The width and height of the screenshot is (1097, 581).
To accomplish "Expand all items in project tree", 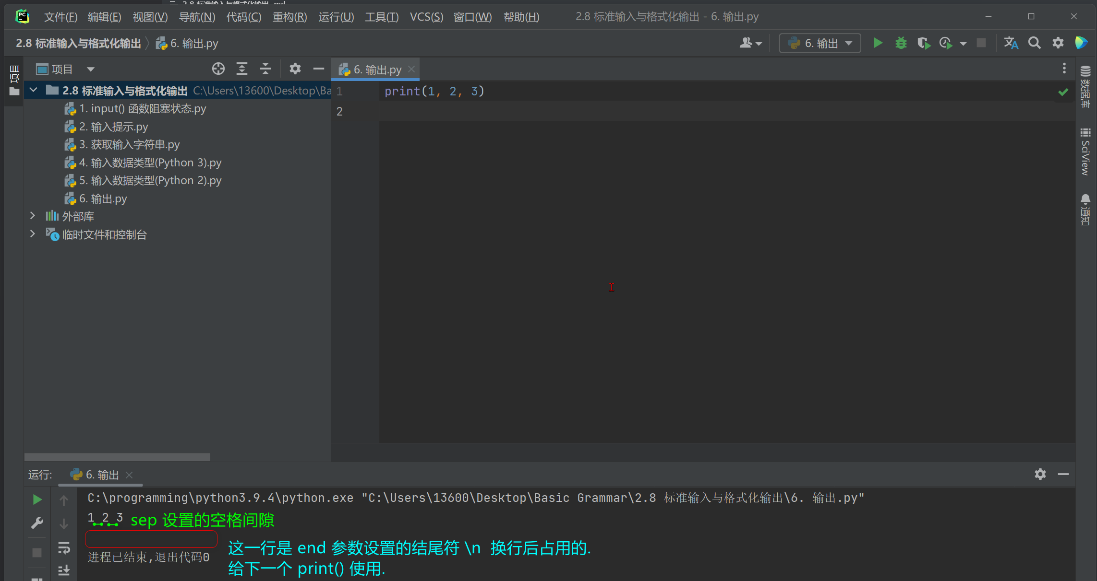I will tap(242, 69).
